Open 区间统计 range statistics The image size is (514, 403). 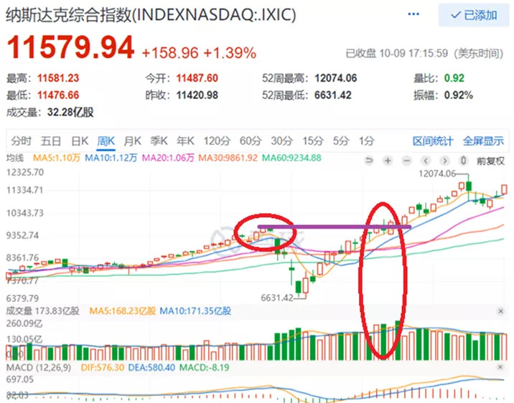tap(433, 141)
